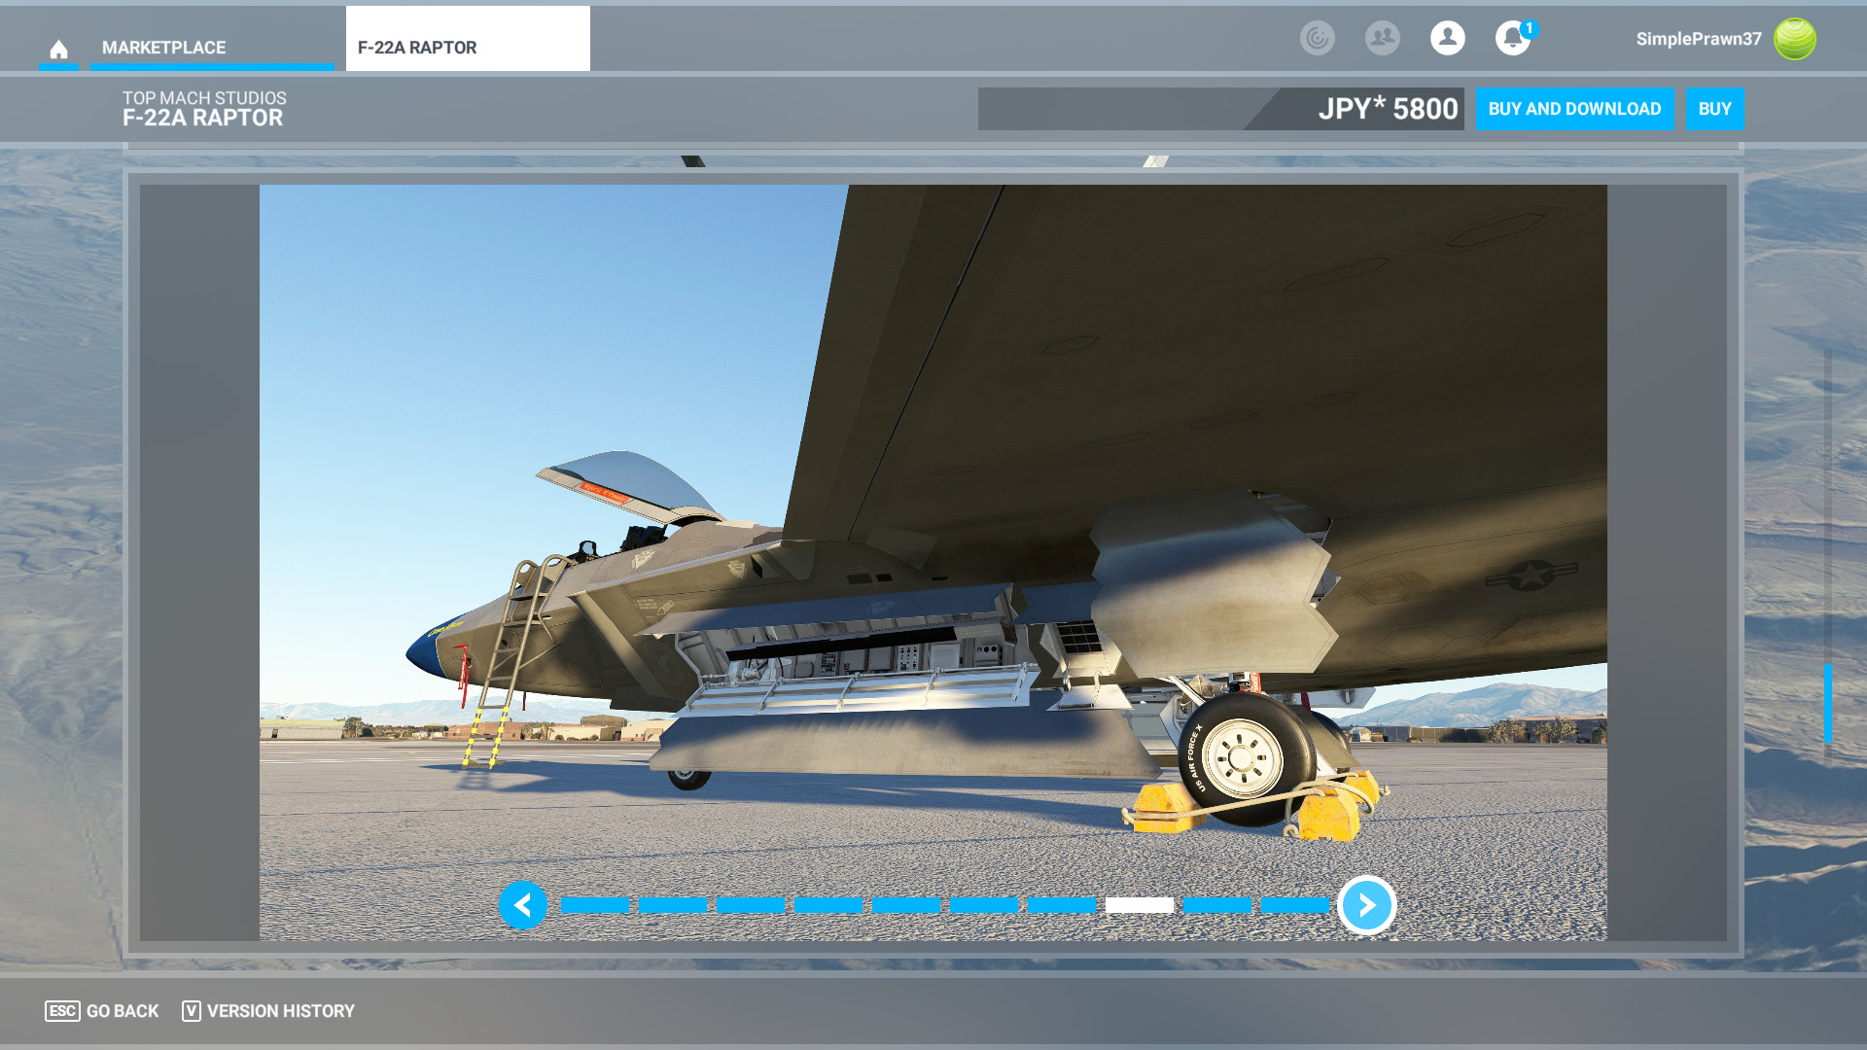Viewport: 1867px width, 1050px height.
Task: Go to next screenshot arrow
Action: tap(1366, 905)
